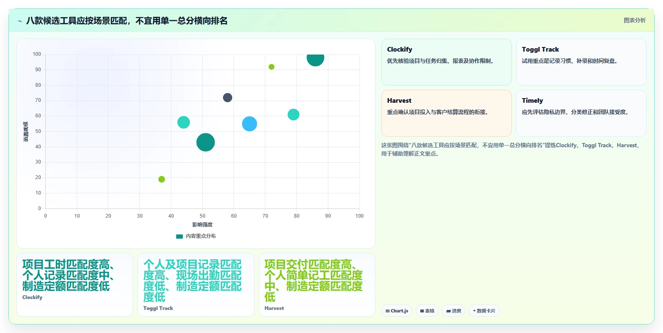The image size is (663, 333).
Task: Open the Toggl Track card
Action: (x=581, y=62)
